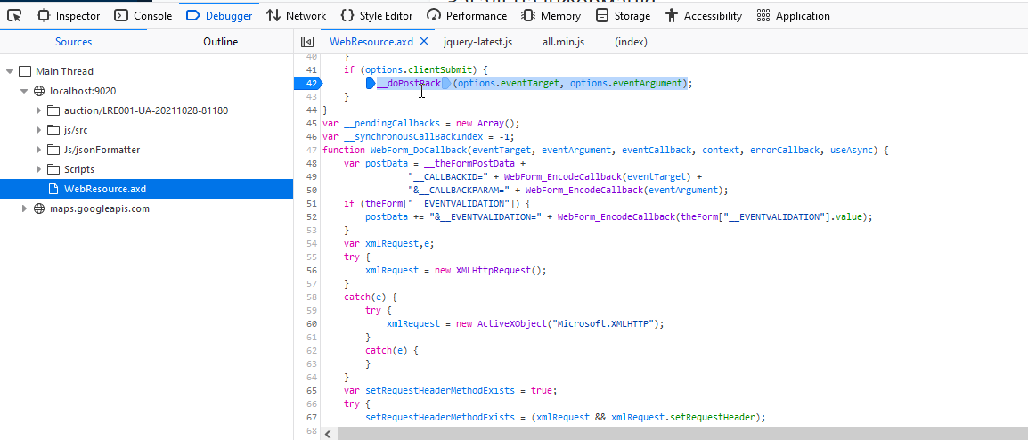Click options.clientSubmit on line 41
Image resolution: width=1028 pixels, height=440 pixels.
tap(421, 69)
